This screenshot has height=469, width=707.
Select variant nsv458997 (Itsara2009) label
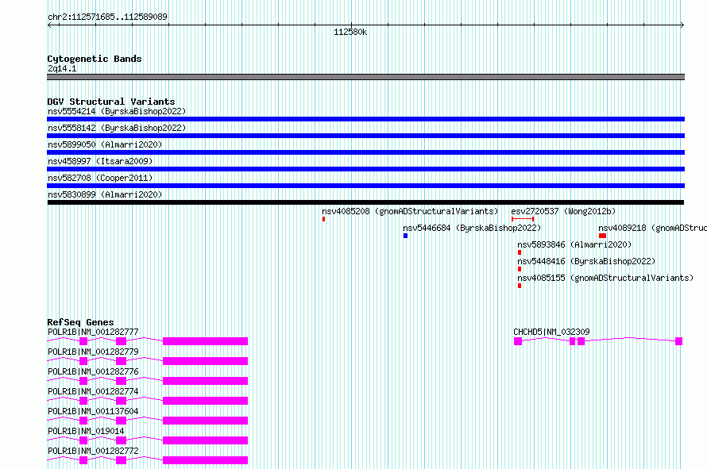point(100,161)
